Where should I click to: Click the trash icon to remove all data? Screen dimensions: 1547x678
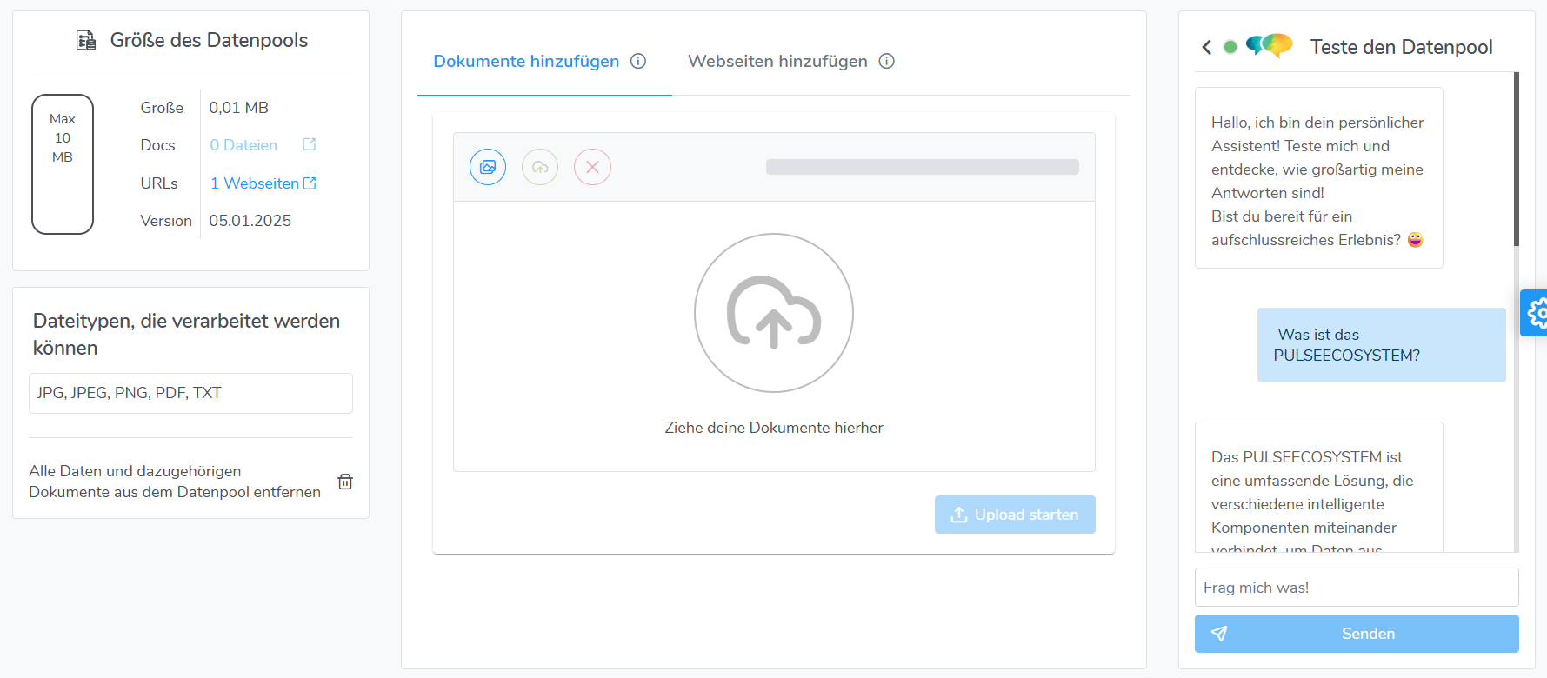pos(345,482)
